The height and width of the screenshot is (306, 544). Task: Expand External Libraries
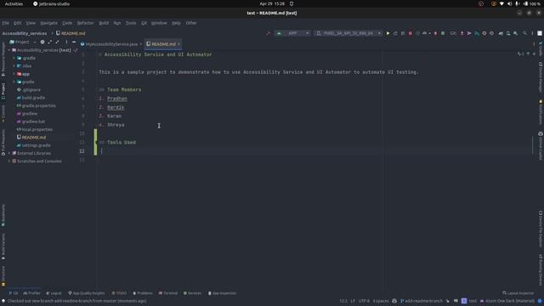pyautogui.click(x=9, y=153)
